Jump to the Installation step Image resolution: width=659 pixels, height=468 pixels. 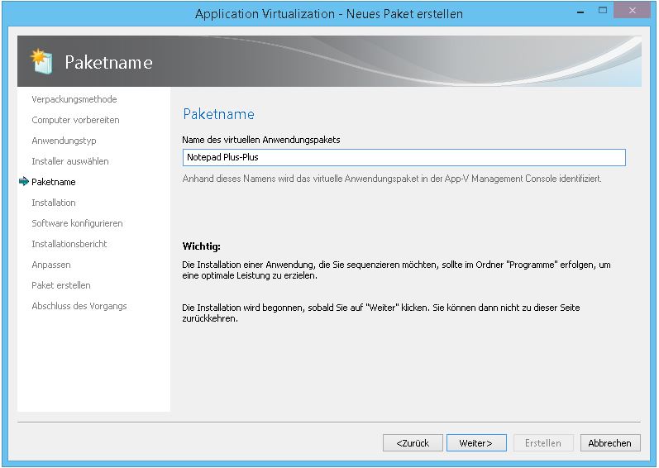[54, 203]
